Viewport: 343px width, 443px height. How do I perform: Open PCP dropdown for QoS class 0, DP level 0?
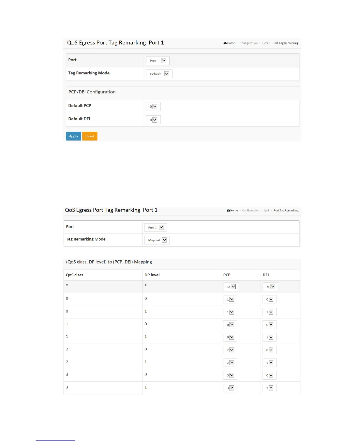[x=230, y=299]
